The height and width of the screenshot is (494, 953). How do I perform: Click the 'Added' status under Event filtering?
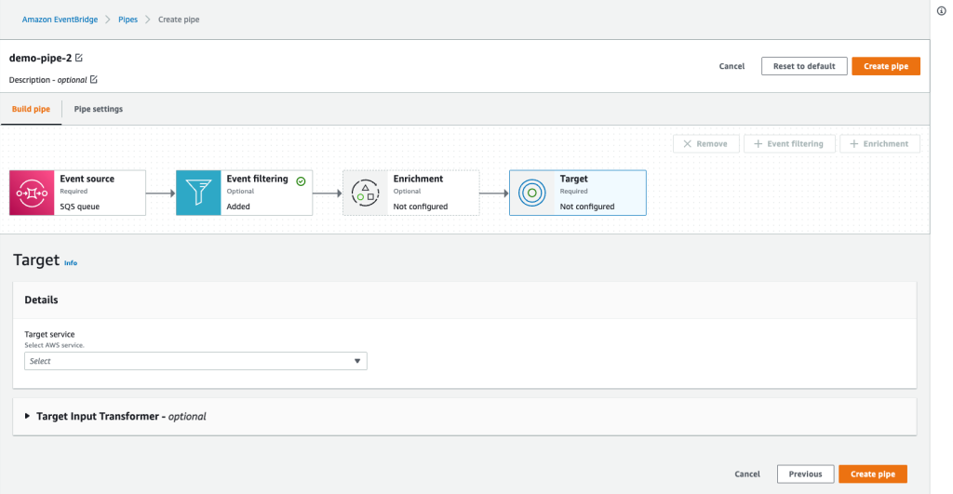238,207
